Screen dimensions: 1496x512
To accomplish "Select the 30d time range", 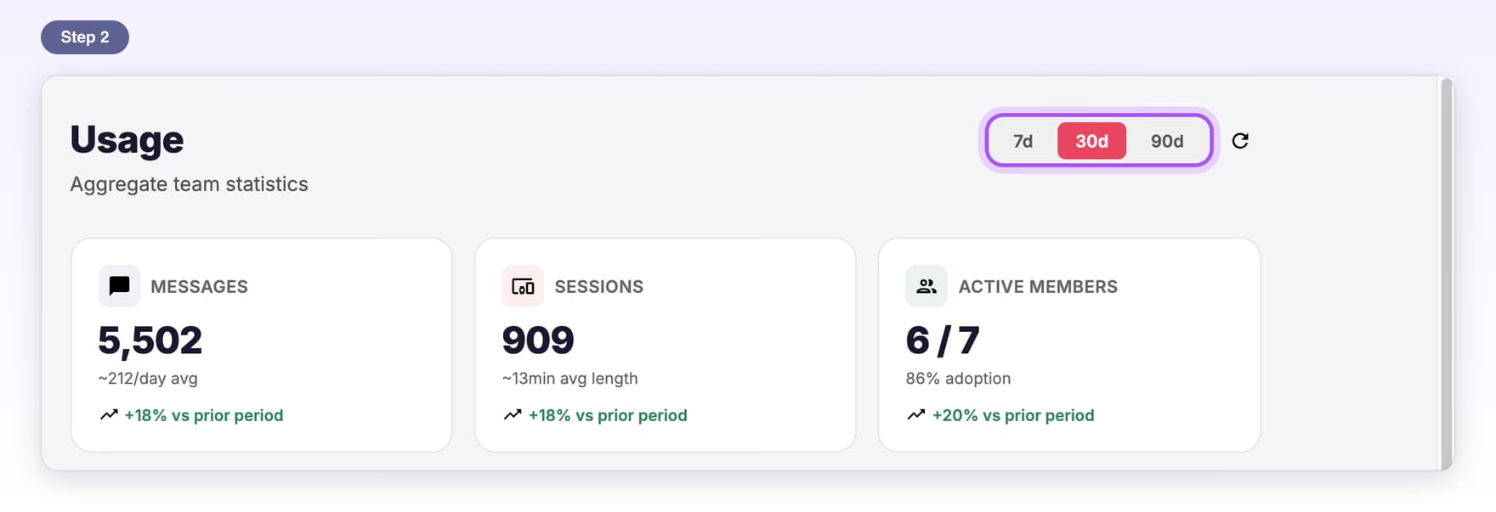I will pos(1091,141).
